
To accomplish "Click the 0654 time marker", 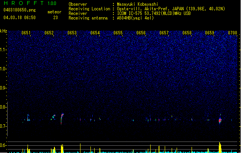I will [95, 33].
